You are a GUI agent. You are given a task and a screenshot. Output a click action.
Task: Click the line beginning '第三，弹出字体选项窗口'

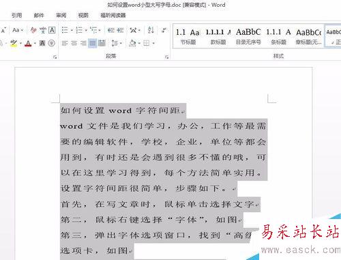click(156, 235)
